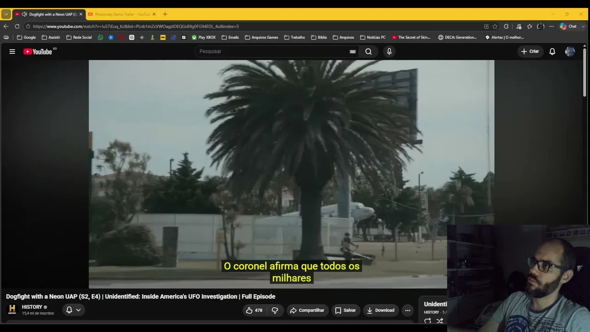Mute the tab via speaker icon
Image resolution: width=590 pixels, height=332 pixels.
(24, 14)
